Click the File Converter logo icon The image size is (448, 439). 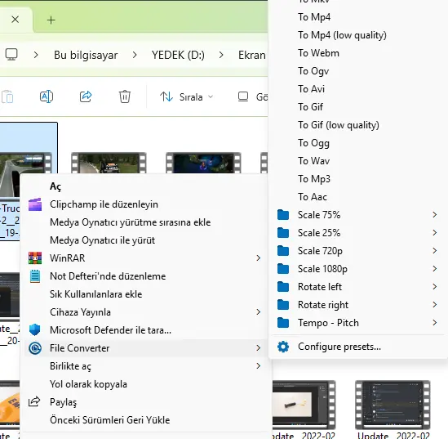click(x=35, y=348)
